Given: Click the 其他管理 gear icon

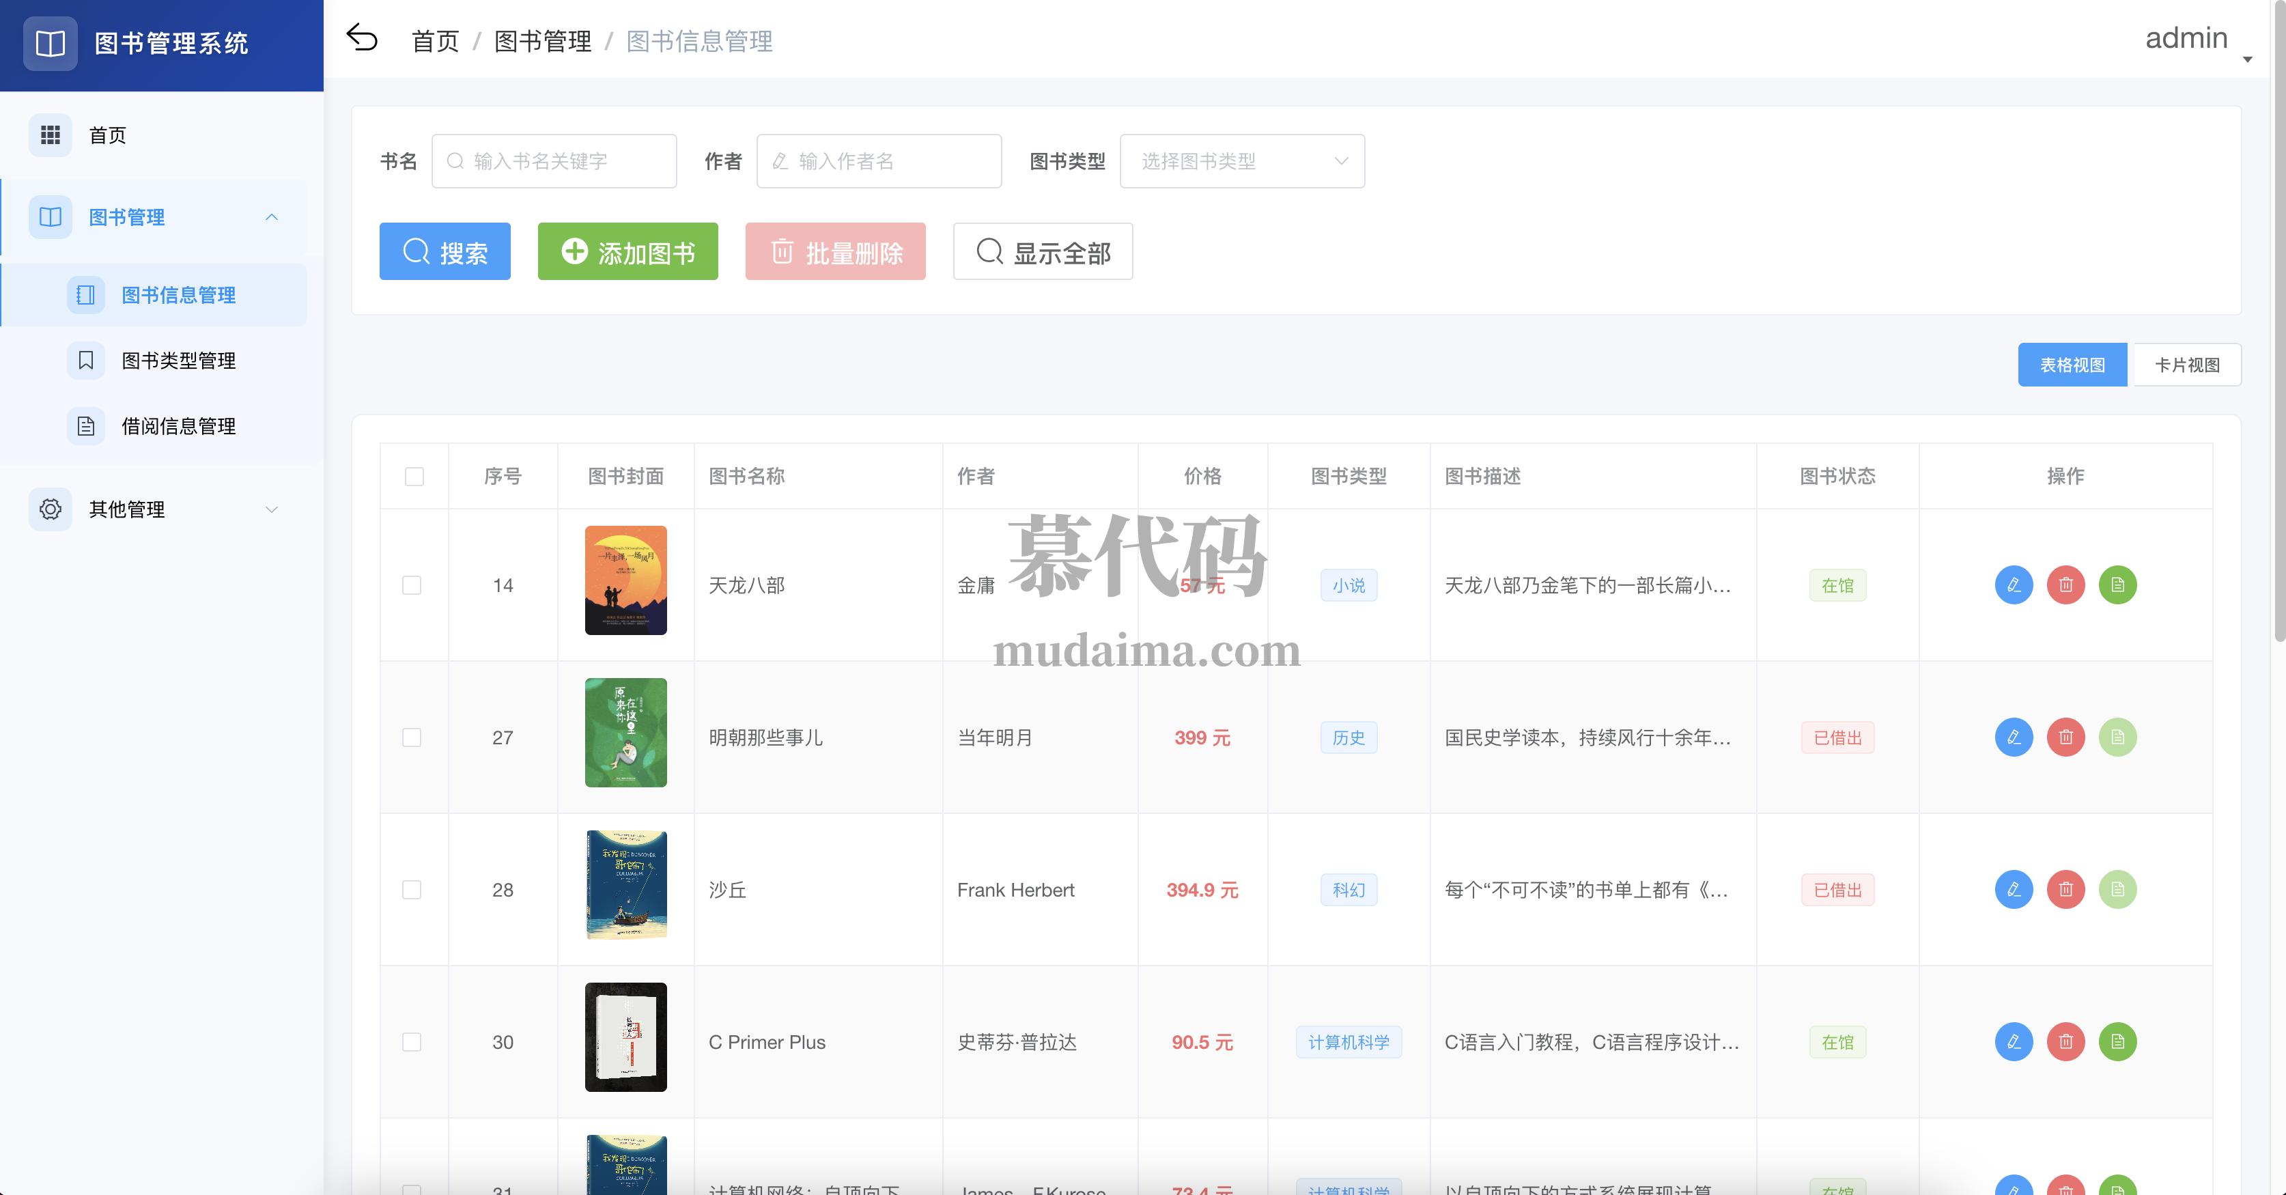Looking at the screenshot, I should point(50,509).
